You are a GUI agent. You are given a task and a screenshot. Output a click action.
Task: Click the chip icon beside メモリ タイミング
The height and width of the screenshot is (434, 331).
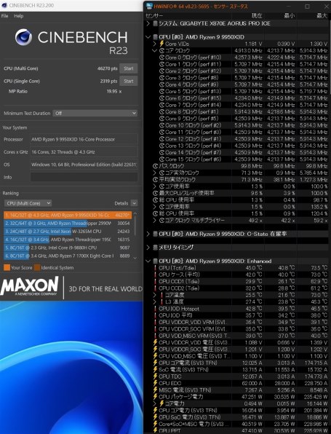pos(155,248)
